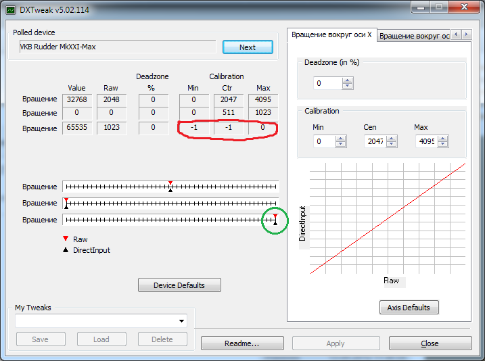
Task: Click the first axis slider center marker
Action: (x=170, y=186)
